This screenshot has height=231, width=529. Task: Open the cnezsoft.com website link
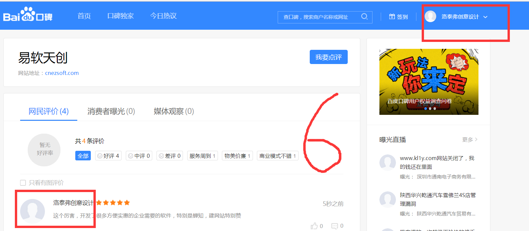tap(62, 73)
